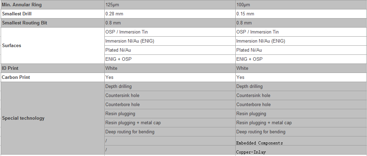Viewport: 367px width, 156px height.
Task: Select the left Depth drilling cell
Action: click(x=170, y=86)
